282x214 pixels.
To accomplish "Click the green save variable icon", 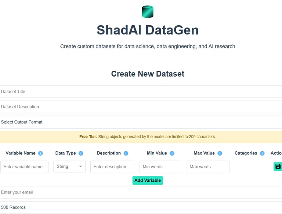I will tap(278, 167).
